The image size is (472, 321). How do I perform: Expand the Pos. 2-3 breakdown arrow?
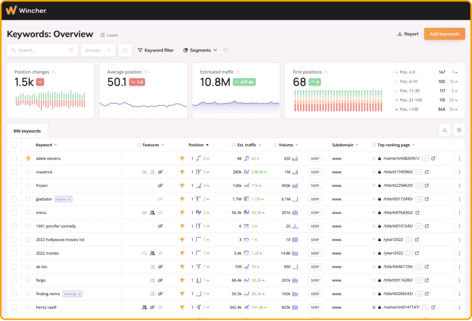tap(457, 72)
